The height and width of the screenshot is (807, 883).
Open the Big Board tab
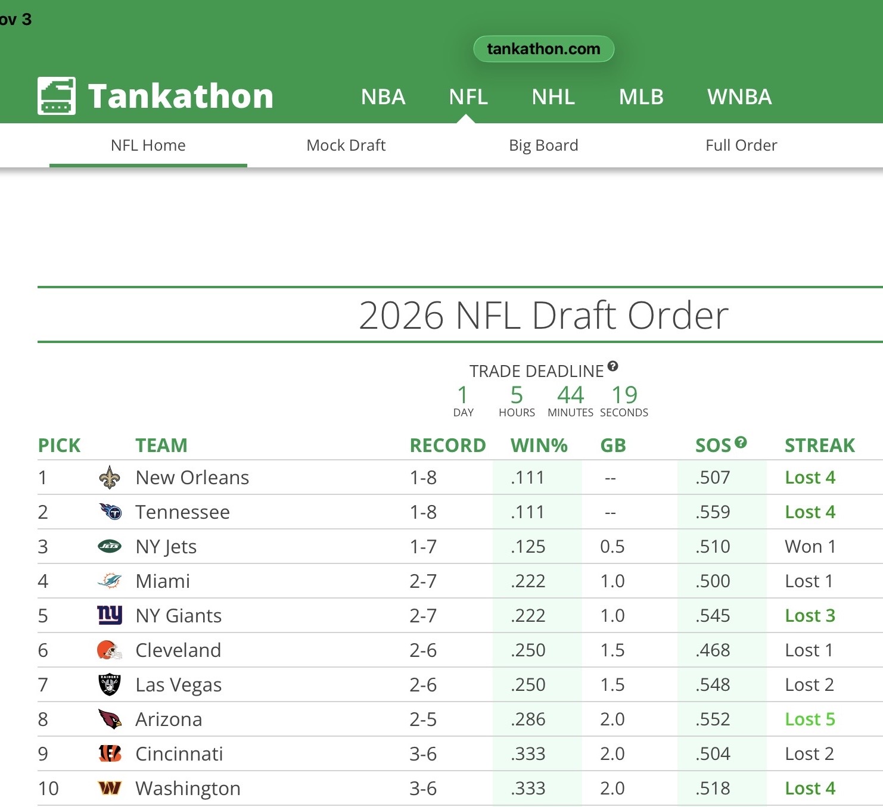click(544, 145)
